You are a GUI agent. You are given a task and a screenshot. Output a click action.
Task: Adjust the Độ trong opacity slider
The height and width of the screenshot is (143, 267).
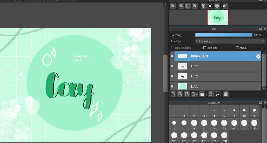click(224, 35)
